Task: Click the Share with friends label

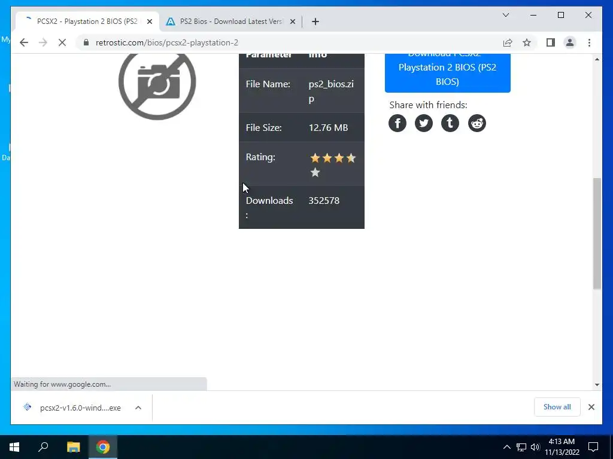Action: click(428, 105)
